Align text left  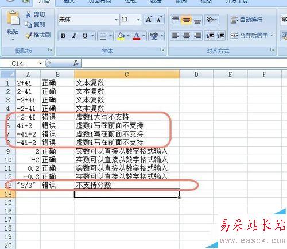(176, 36)
